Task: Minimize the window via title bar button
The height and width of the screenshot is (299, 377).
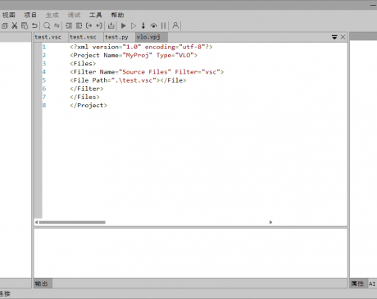Action: click(373, 5)
